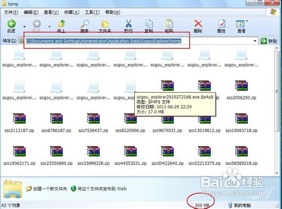Select szo23550890.zip archive
This screenshot has height=209, width=282.
56,155
